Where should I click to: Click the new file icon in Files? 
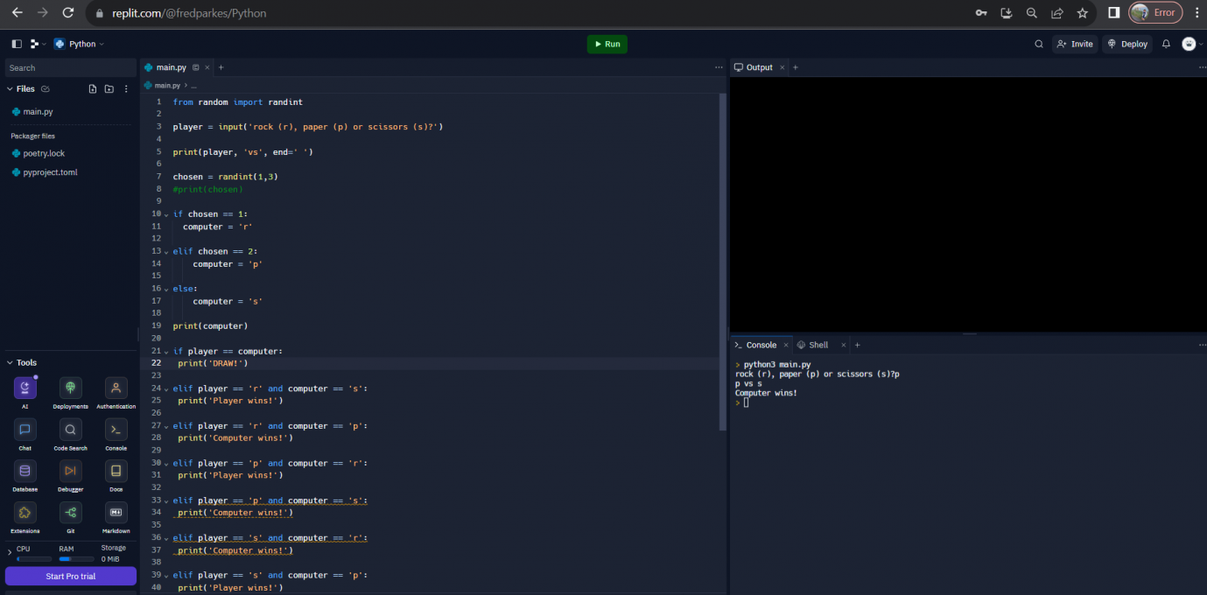pyautogui.click(x=93, y=89)
